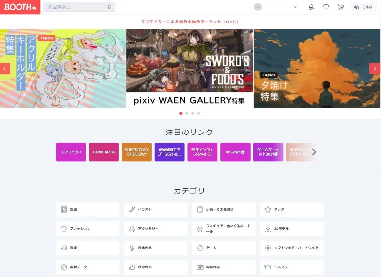381x277 pixels.
Task: Click the user avatar icon
Action: click(258, 7)
